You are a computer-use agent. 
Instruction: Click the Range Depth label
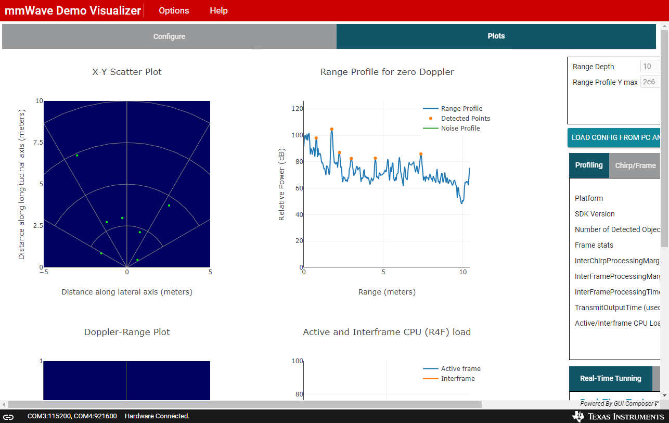tap(593, 67)
